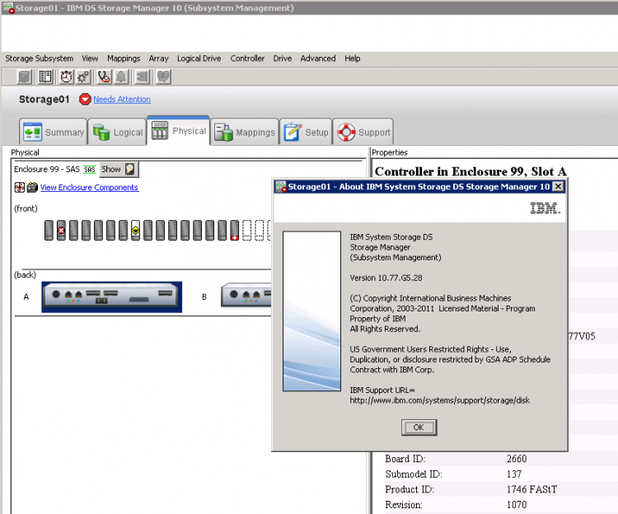Open the Logical Drive menu
This screenshot has width=618, height=514.
[199, 58]
